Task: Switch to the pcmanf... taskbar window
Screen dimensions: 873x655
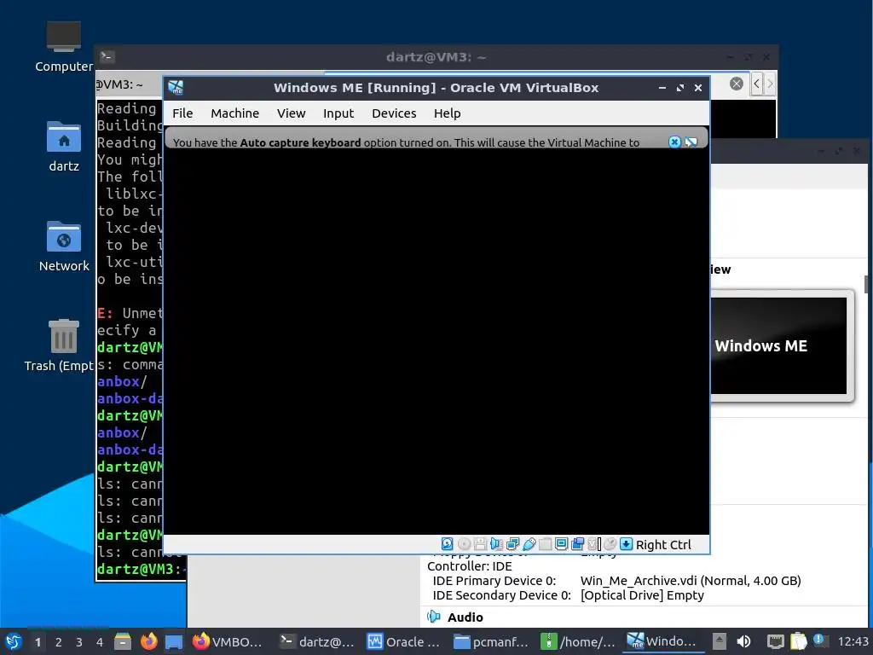Action: pyautogui.click(x=491, y=641)
